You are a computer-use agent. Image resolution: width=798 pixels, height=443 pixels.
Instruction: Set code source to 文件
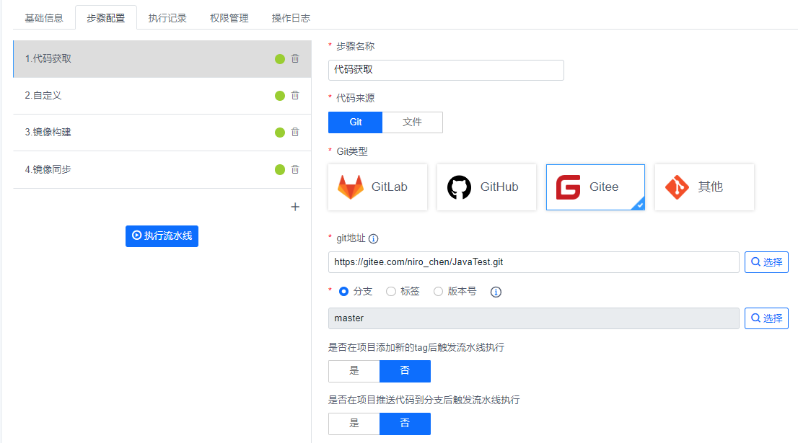pyautogui.click(x=412, y=122)
